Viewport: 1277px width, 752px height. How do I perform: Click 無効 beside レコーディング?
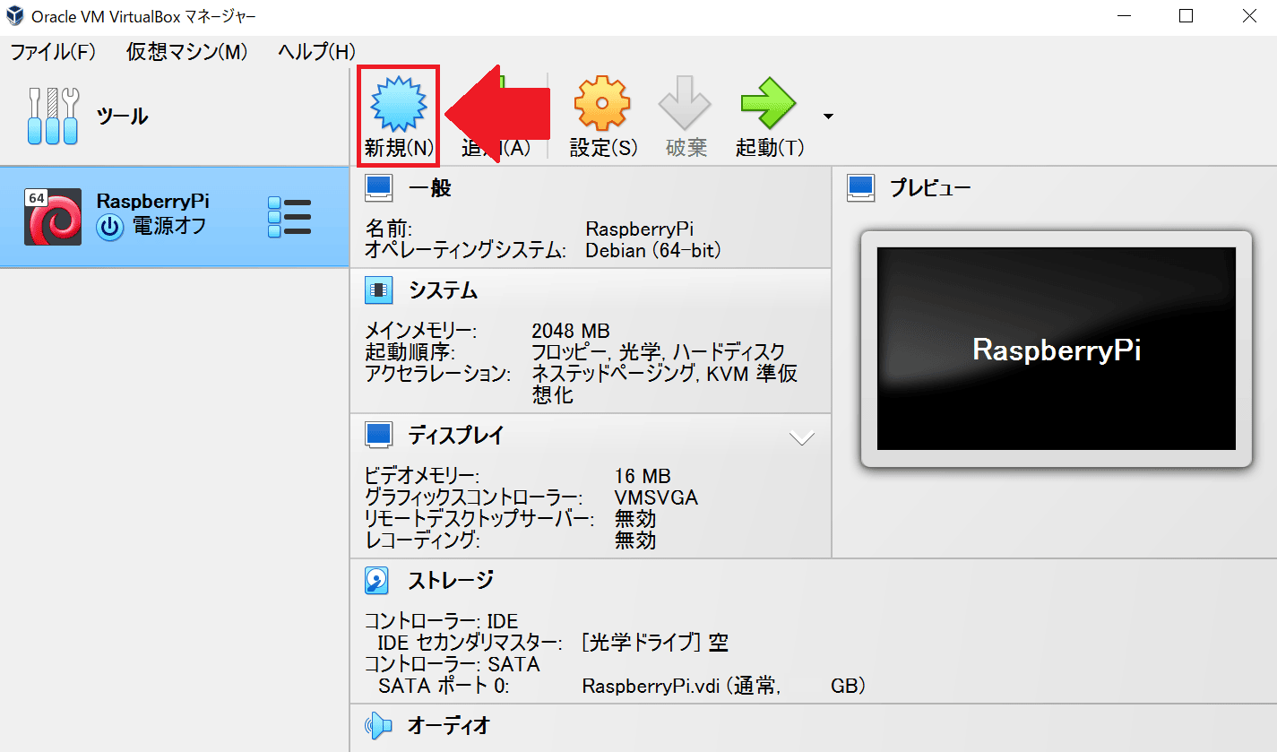point(635,540)
